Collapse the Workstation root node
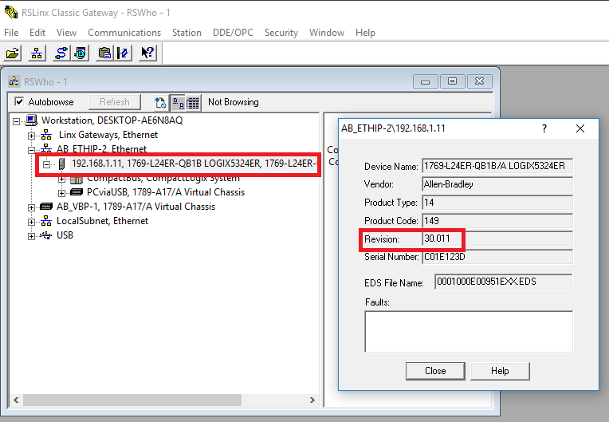Viewport: 609px width, 422px height. point(16,121)
